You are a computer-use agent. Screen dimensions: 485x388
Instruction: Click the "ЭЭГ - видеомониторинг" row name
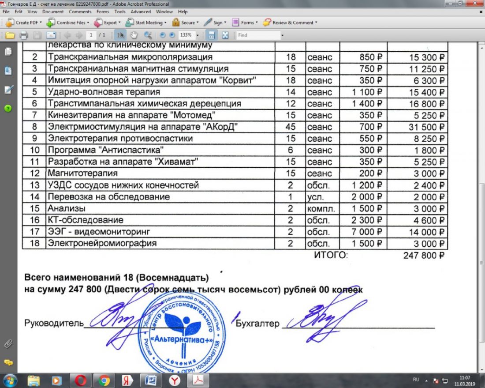click(99, 232)
